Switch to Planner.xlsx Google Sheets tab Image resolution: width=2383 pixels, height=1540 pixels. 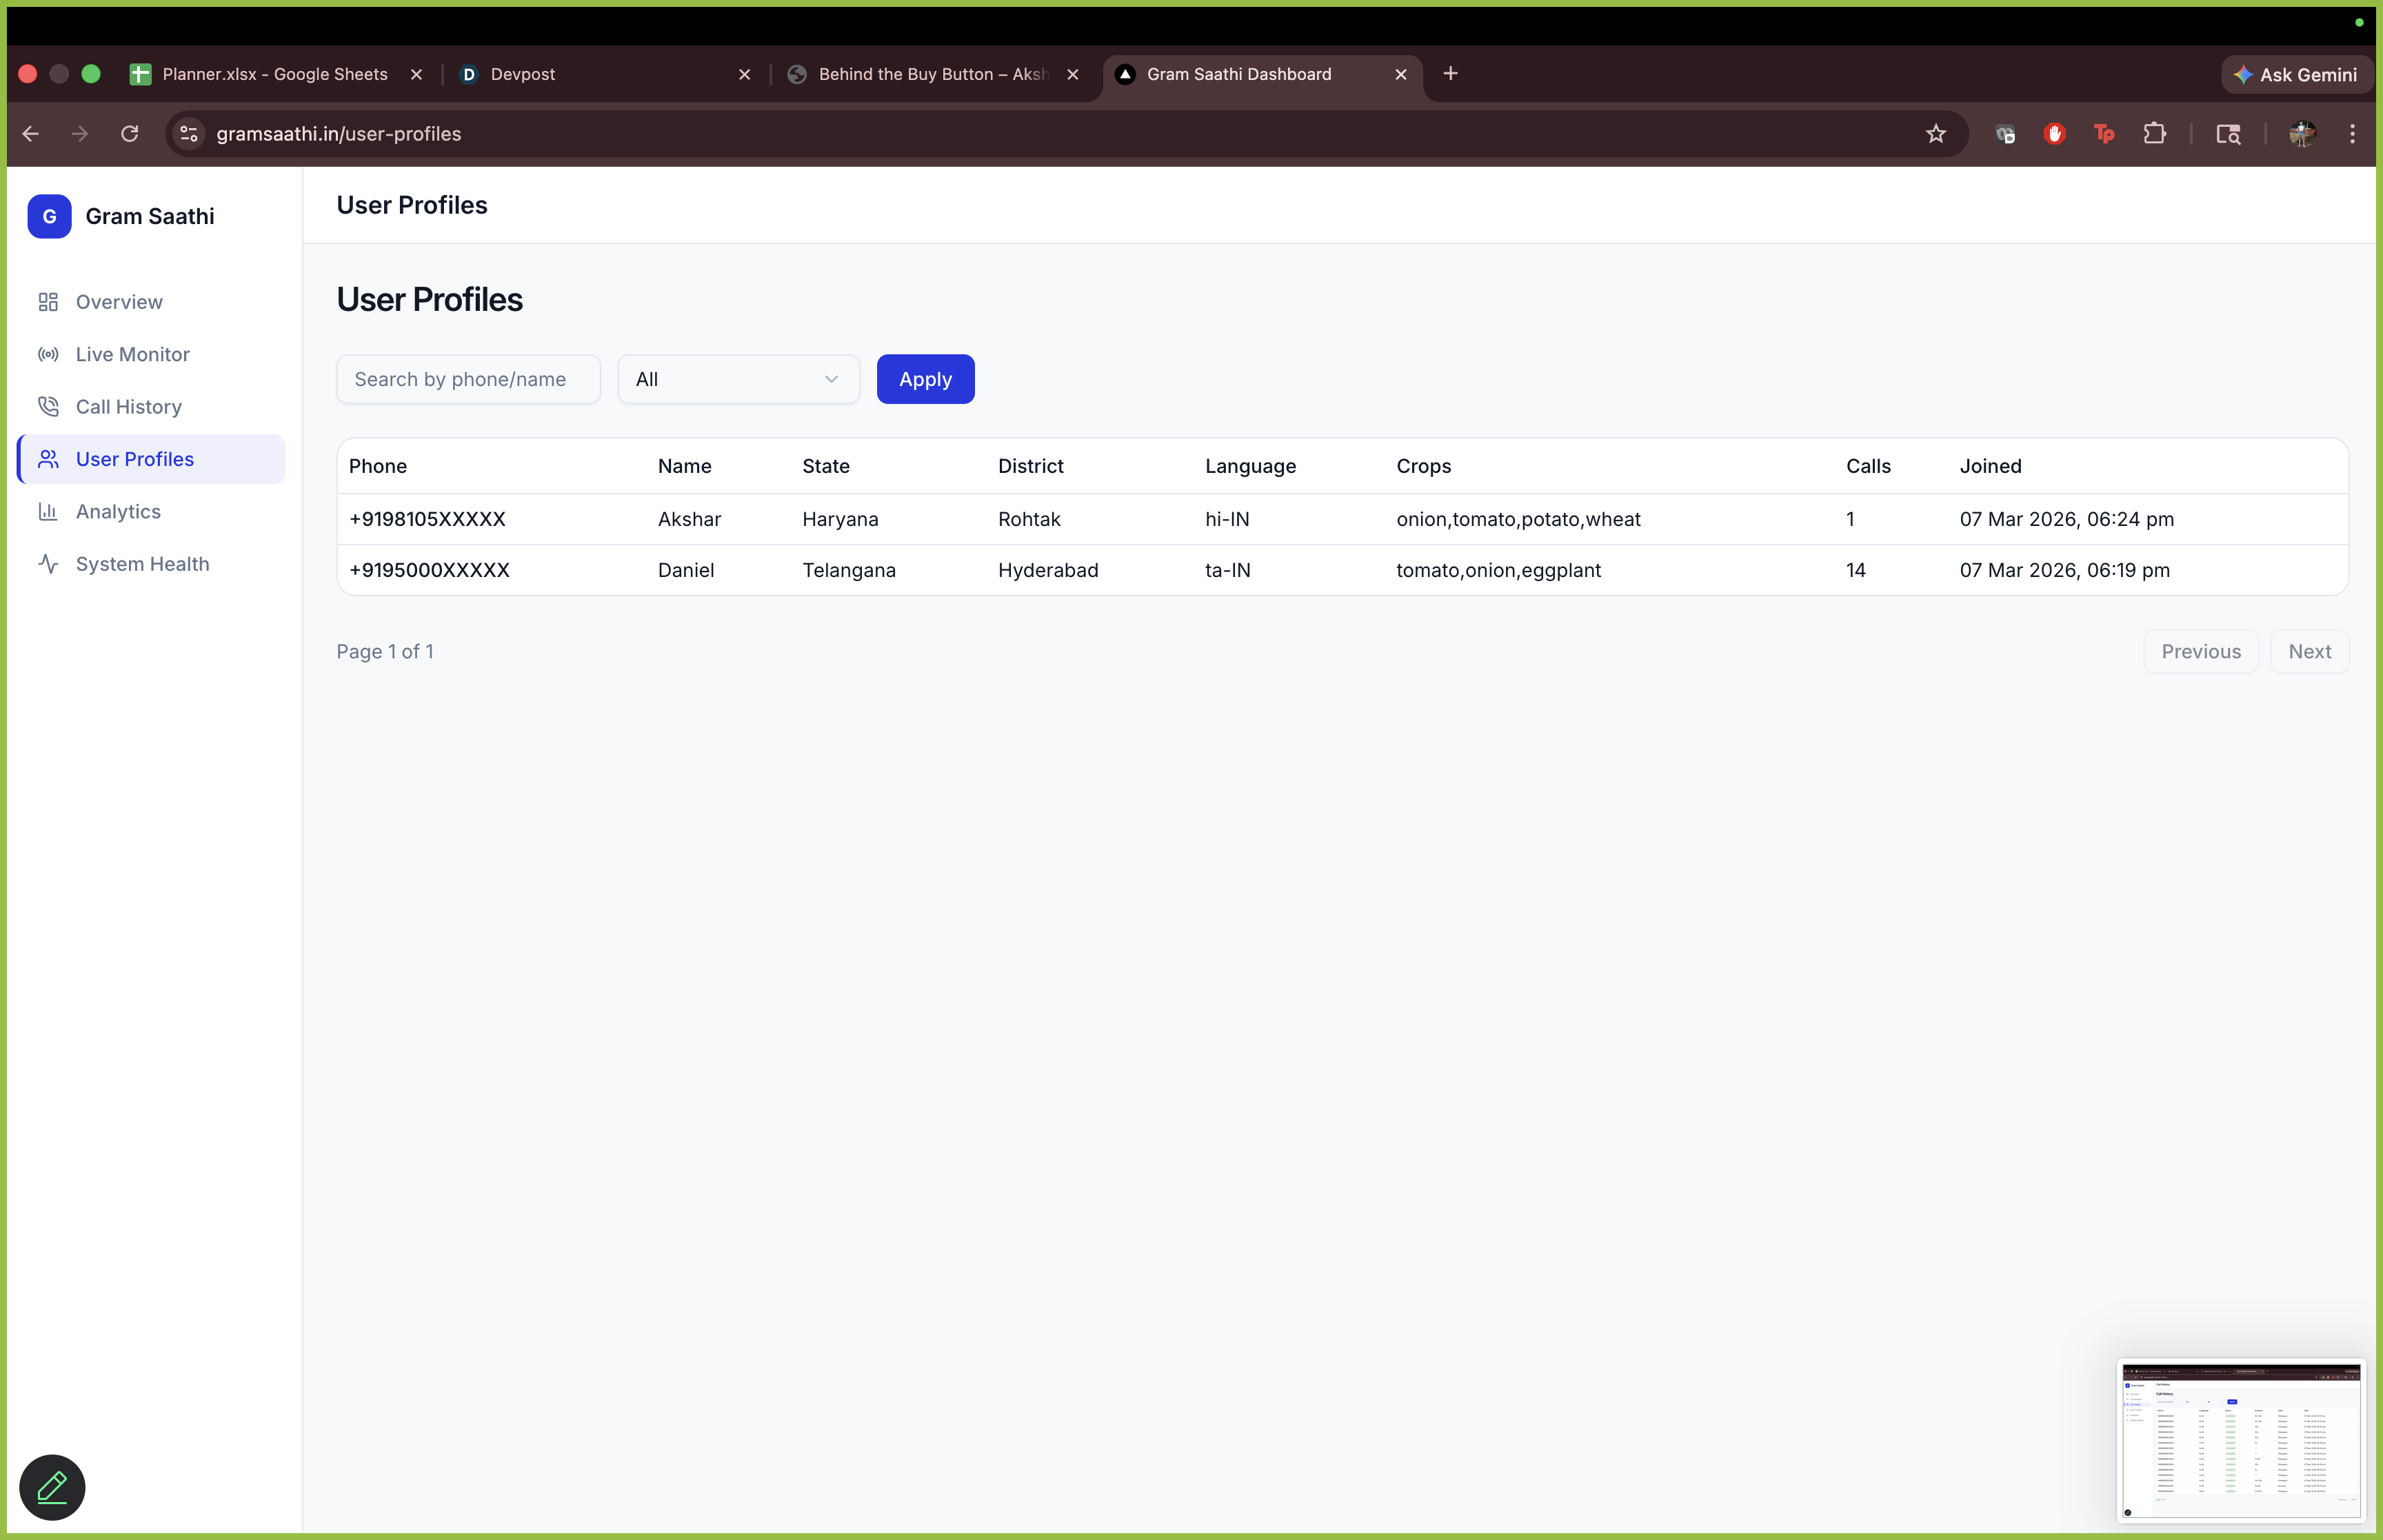(274, 74)
